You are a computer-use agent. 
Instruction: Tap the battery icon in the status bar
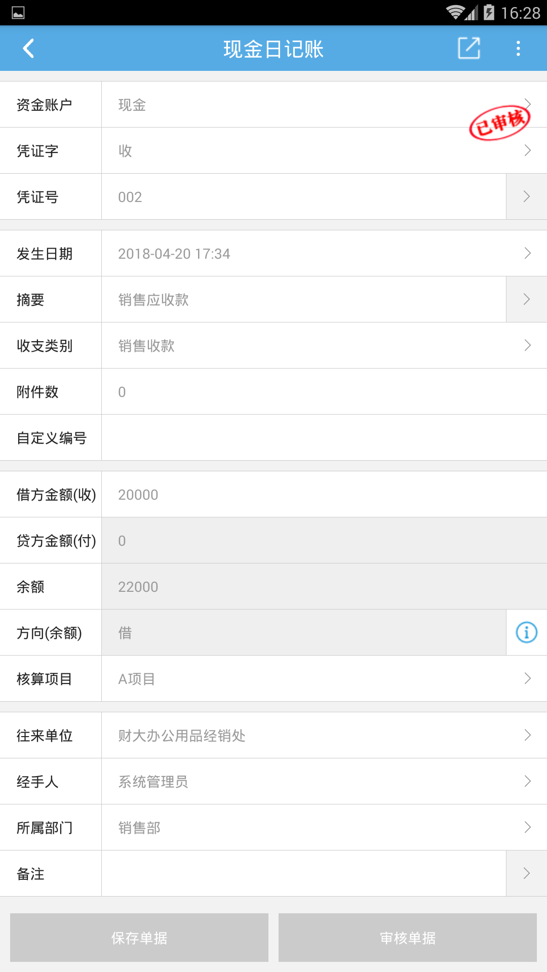[489, 12]
